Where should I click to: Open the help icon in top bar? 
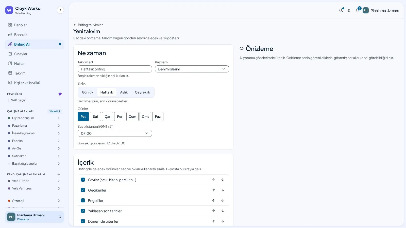point(341,10)
